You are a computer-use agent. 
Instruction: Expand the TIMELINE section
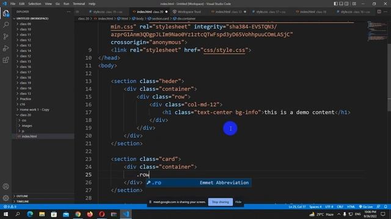pyautogui.click(x=23, y=201)
